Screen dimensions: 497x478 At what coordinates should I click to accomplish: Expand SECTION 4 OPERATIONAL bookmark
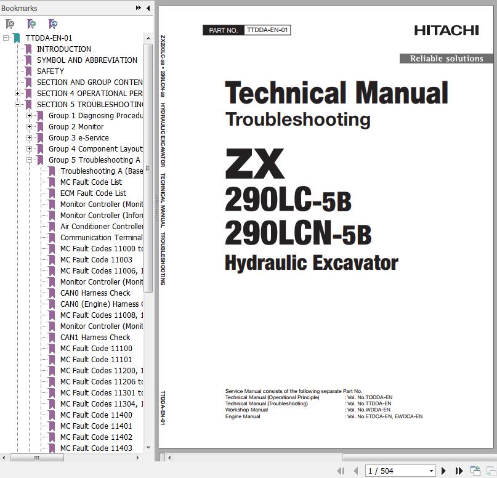(x=17, y=94)
